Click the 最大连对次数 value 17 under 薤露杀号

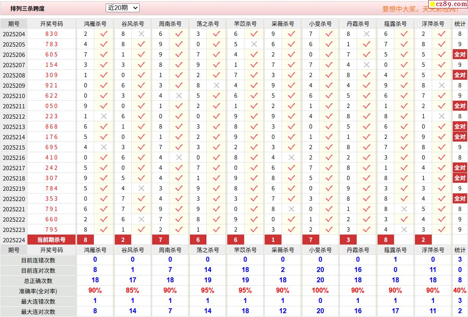click(395, 311)
